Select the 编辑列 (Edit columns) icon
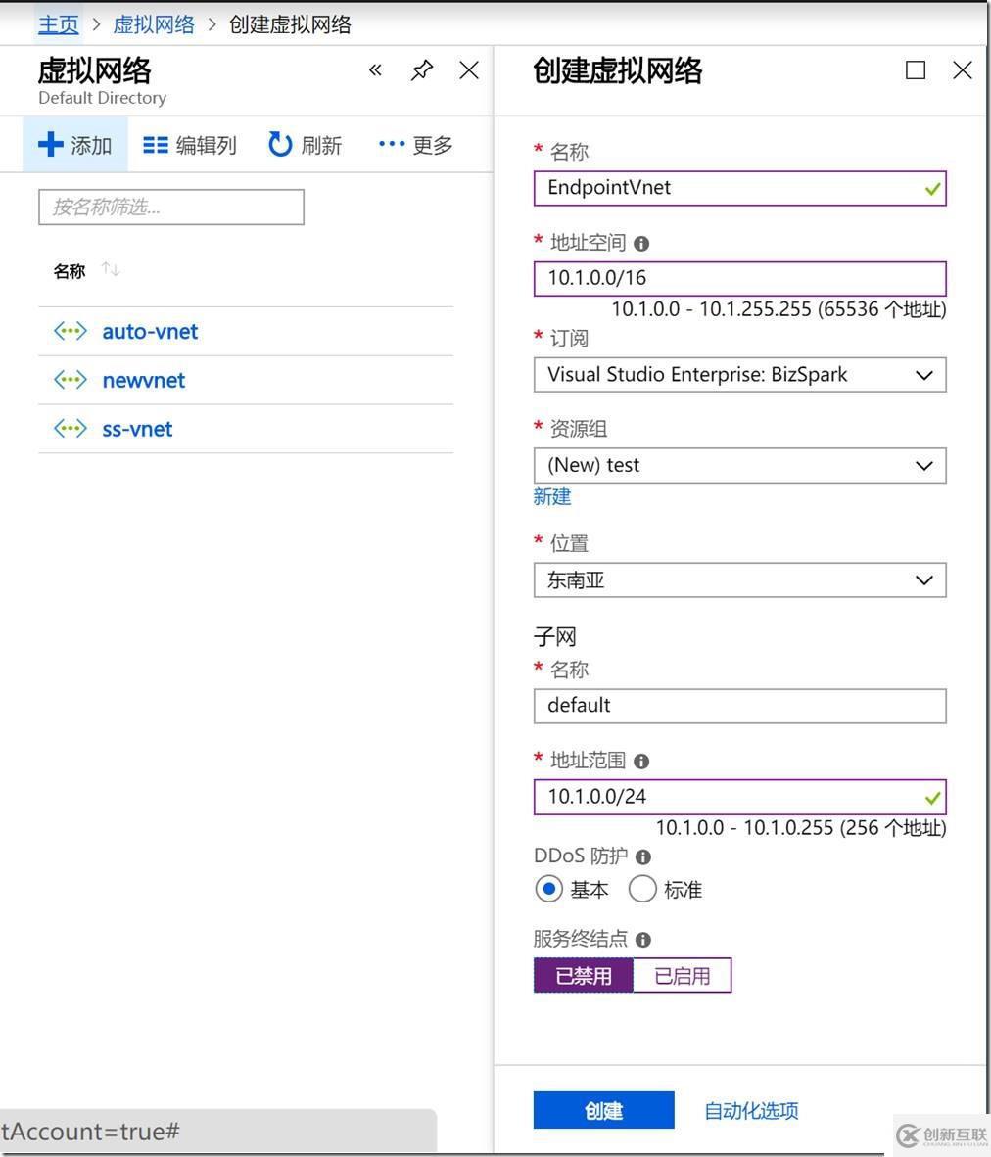 tap(155, 144)
